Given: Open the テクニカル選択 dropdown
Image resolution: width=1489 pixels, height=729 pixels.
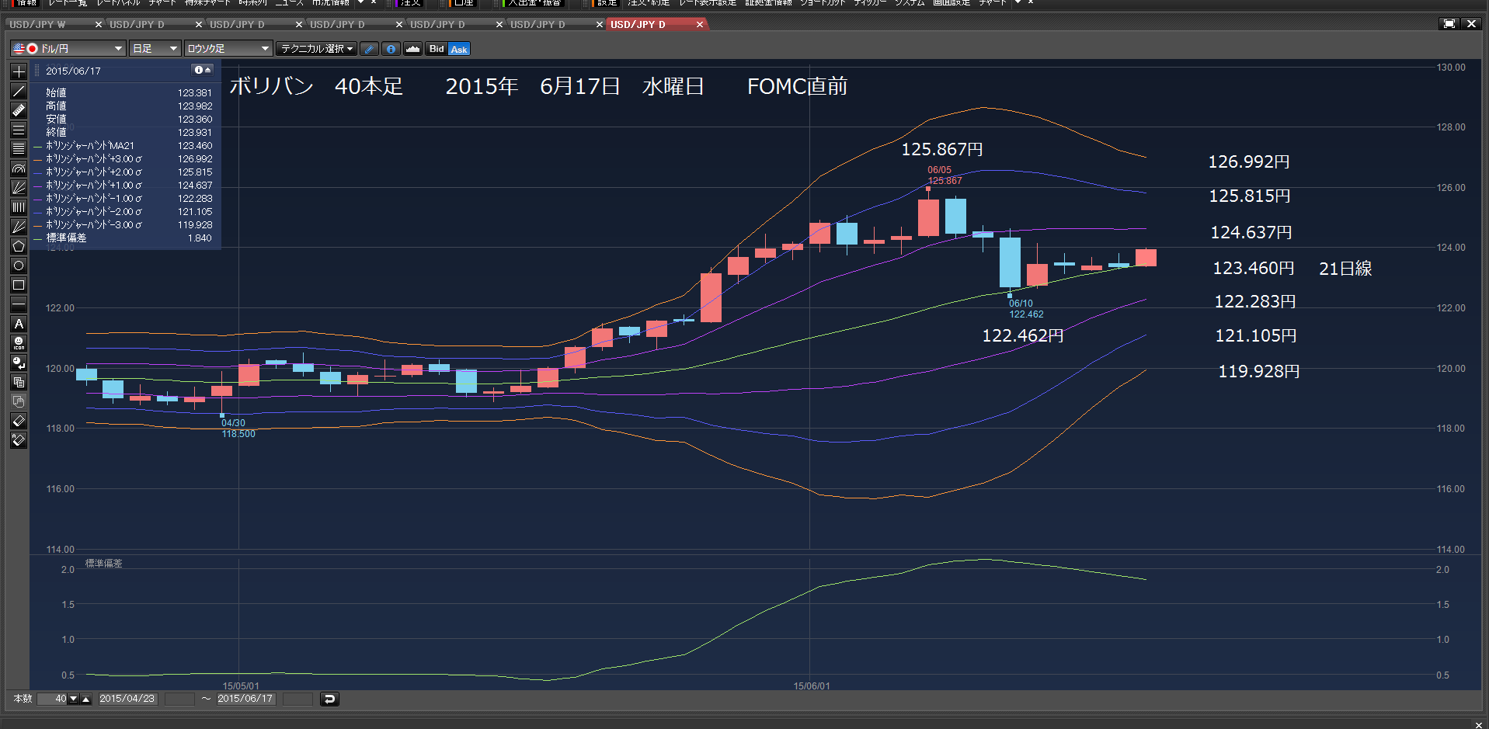Looking at the screenshot, I should (x=316, y=49).
